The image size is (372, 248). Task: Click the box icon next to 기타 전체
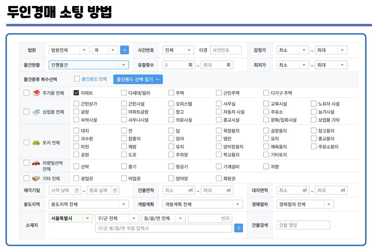[x=36, y=178]
